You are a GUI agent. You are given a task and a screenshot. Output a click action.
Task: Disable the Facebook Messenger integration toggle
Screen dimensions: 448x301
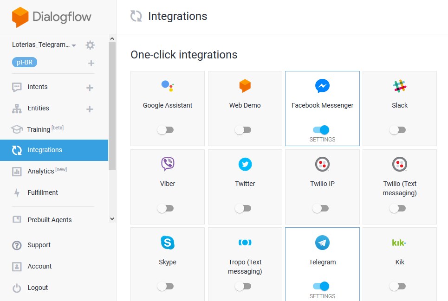[321, 130]
